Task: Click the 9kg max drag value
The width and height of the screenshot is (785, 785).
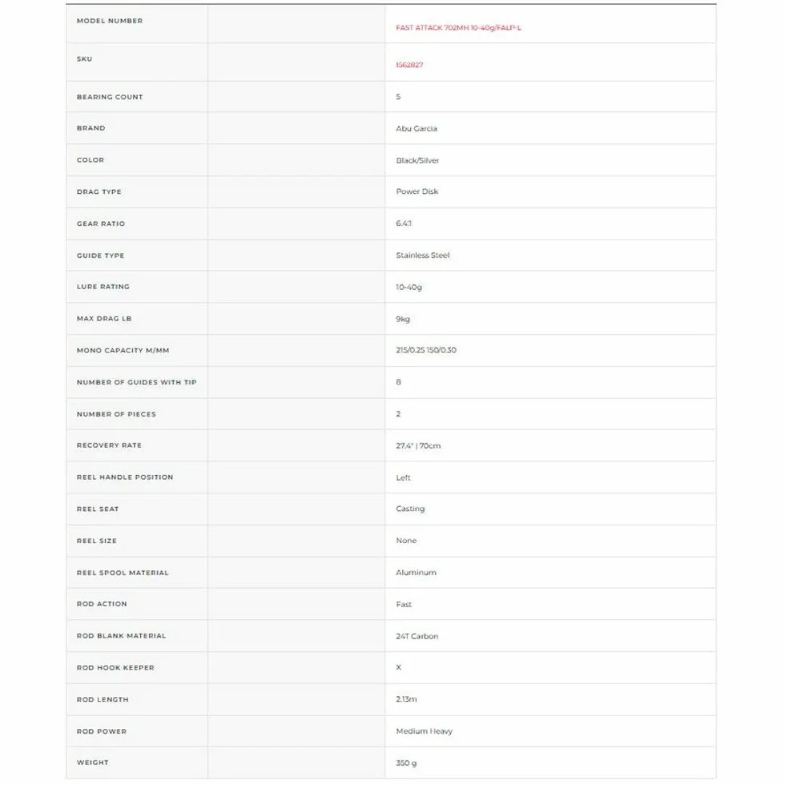Action: pyautogui.click(x=402, y=319)
